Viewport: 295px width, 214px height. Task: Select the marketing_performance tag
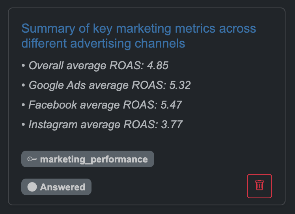click(88, 159)
